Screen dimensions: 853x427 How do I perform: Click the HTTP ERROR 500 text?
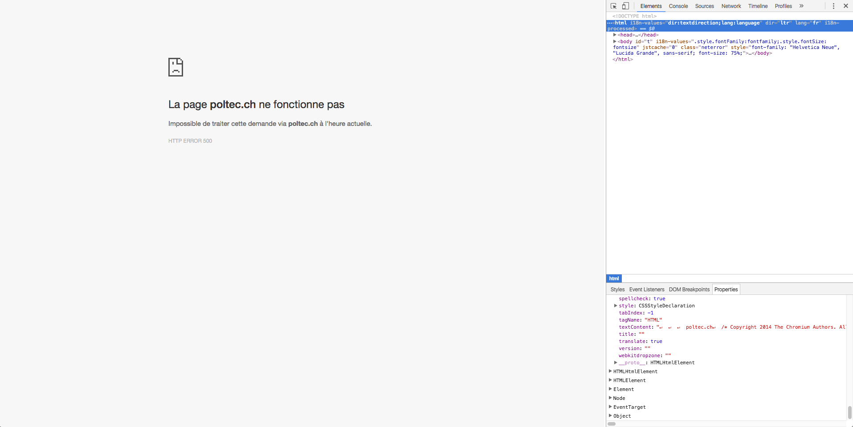(x=190, y=141)
